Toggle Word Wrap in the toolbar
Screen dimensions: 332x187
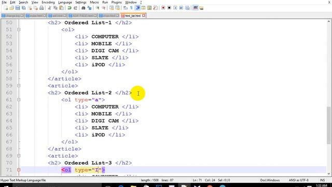[x=126, y=8]
